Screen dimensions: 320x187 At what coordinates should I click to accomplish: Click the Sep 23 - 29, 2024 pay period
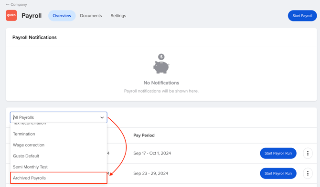(150, 173)
